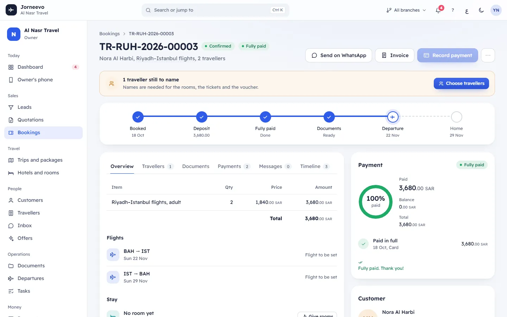This screenshot has width=507, height=317.
Task: Open the Inbox sidebar item
Action: (43, 225)
